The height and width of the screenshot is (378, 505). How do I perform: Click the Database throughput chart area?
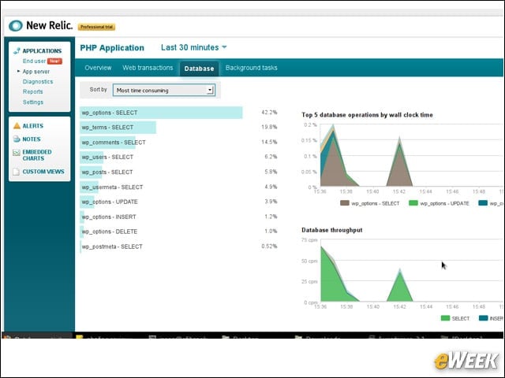click(412, 271)
